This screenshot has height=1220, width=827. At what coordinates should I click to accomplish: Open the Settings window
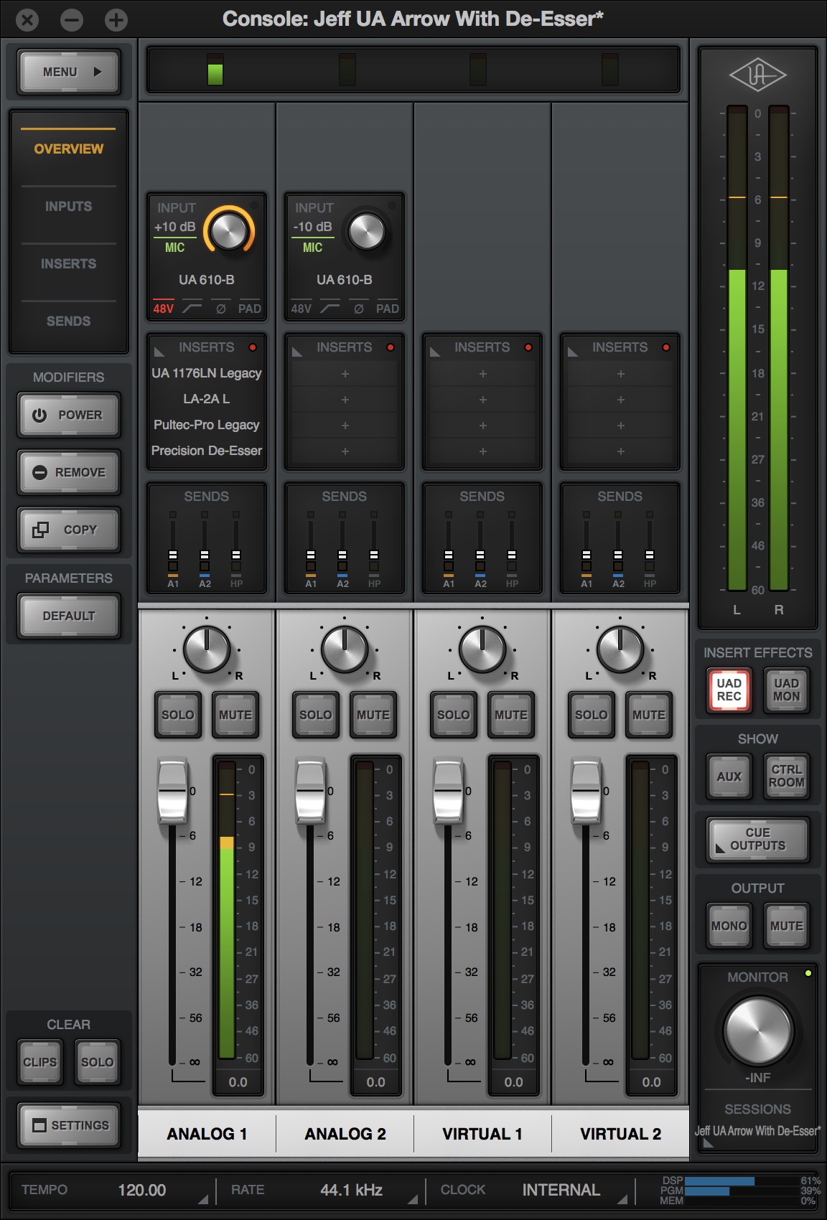coord(69,1125)
